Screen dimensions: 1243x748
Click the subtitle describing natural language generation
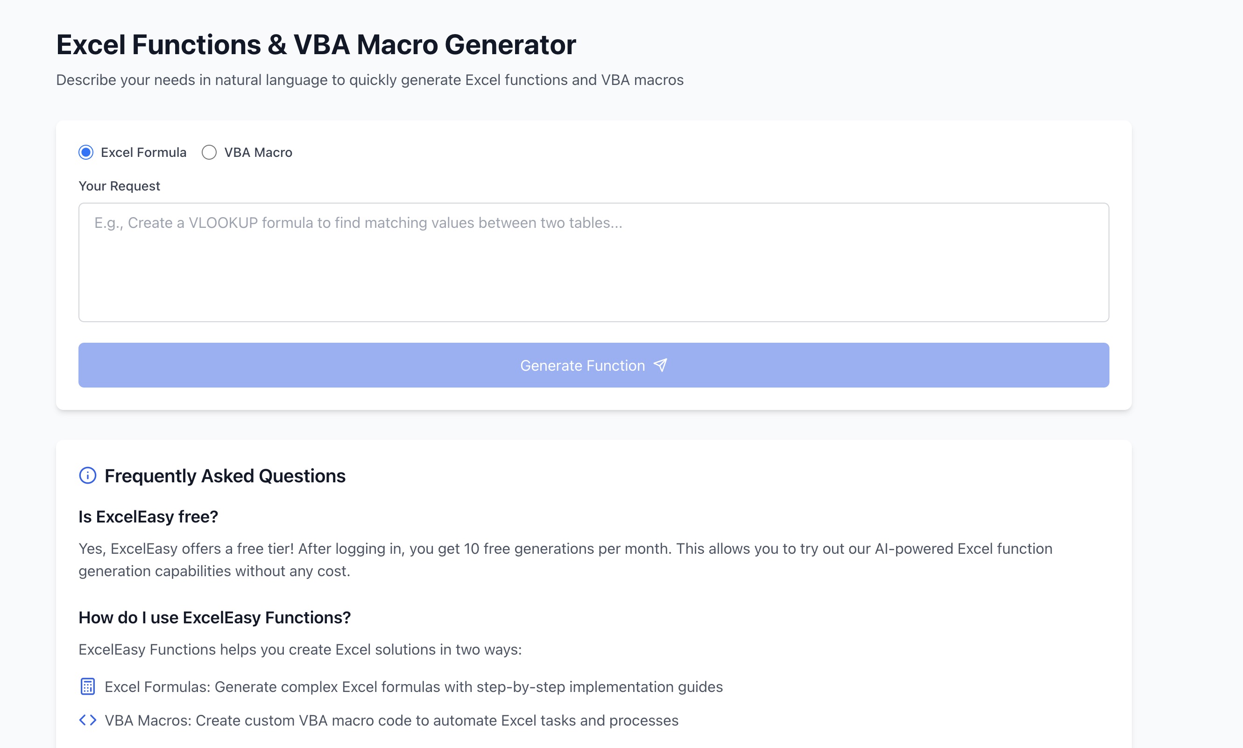point(370,80)
